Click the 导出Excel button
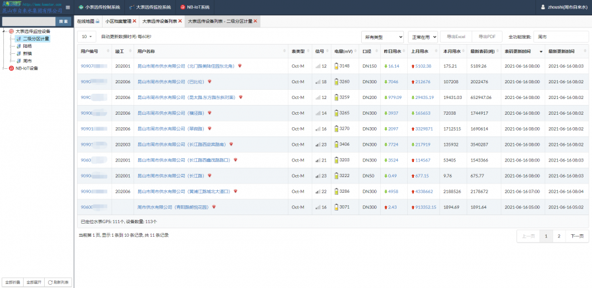Screen dimensions: 592x288 click(x=456, y=37)
